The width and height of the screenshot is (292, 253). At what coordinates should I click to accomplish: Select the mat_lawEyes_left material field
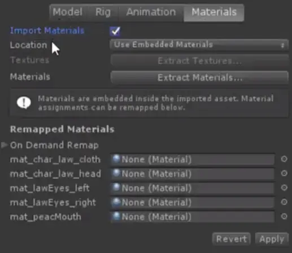[x=193, y=188]
